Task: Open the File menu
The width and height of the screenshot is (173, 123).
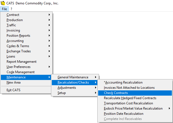Action: pos(4,9)
